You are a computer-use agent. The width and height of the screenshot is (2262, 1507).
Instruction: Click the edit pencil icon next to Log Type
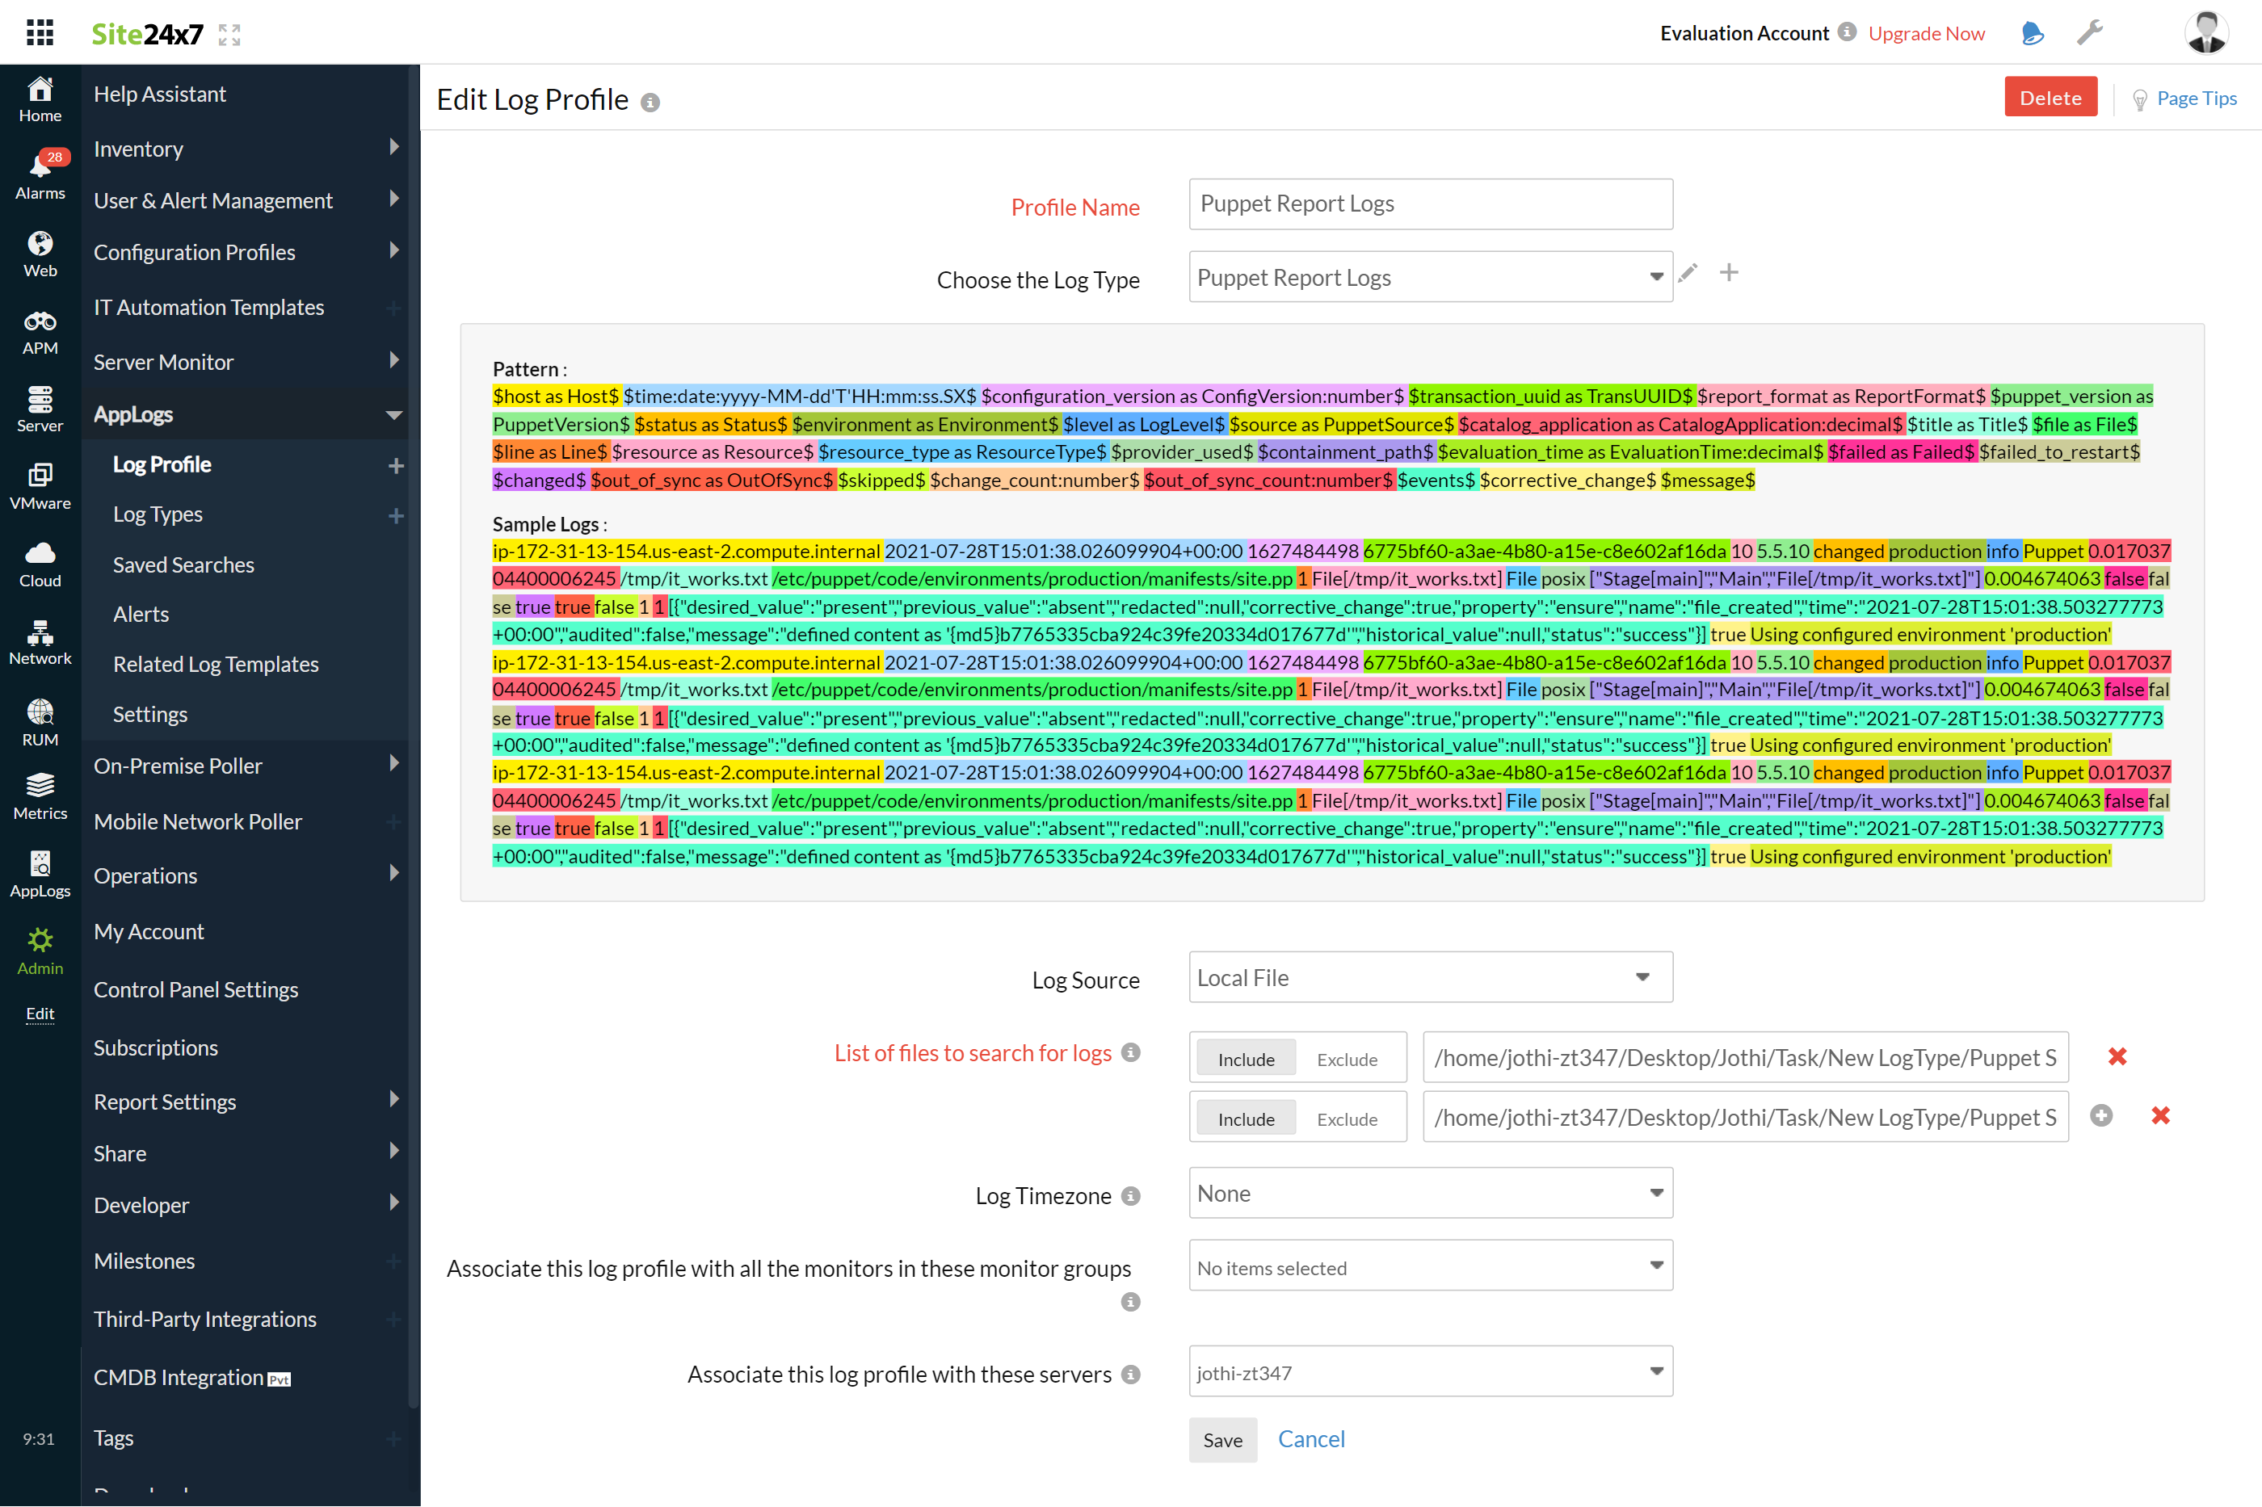pos(1687,272)
